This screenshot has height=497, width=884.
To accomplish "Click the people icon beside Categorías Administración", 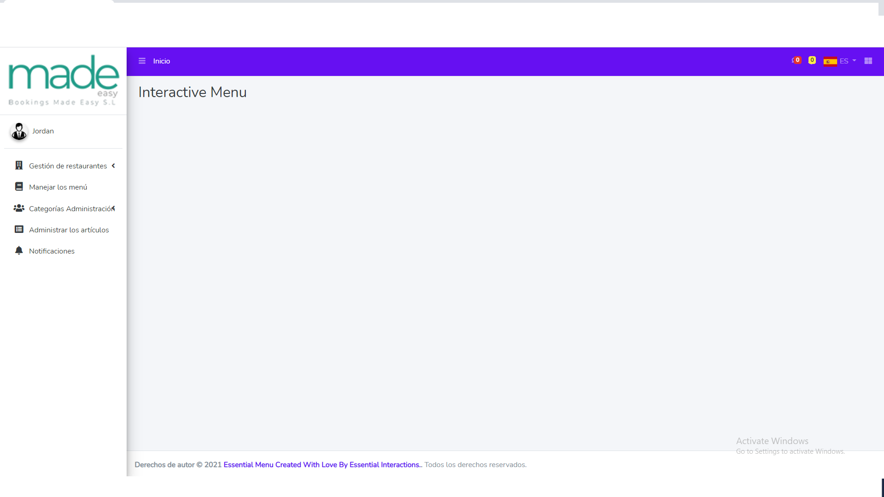I will 19,208.
